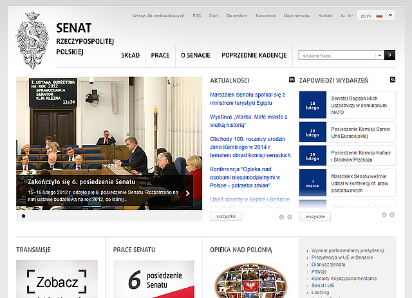Click the OPIEKA NAD POLONIĄ section heading
Image resolution: width=412 pixels, height=298 pixels.
[x=241, y=250]
